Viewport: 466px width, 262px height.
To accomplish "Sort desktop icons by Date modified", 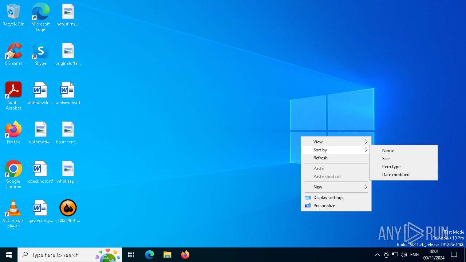I will [x=404, y=175].
